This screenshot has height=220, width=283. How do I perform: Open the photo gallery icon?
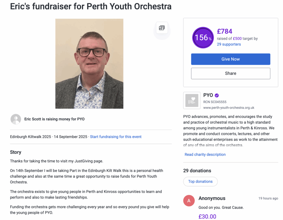(x=162, y=28)
